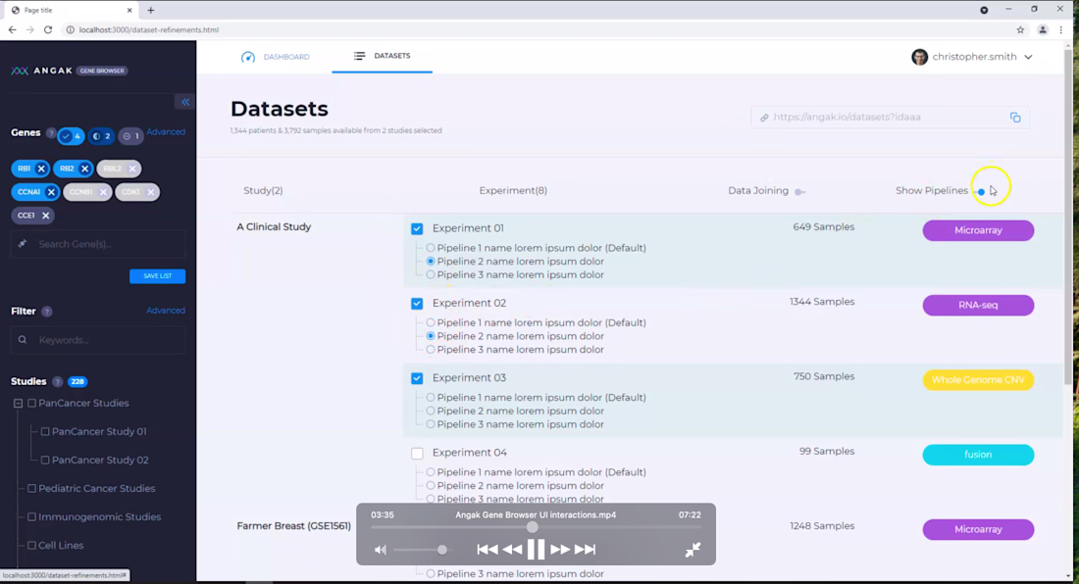The height and width of the screenshot is (584, 1079).
Task: Remove the RB1 gene tag
Action: [x=41, y=169]
